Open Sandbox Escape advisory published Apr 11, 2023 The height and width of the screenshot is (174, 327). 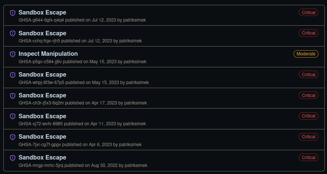42,116
